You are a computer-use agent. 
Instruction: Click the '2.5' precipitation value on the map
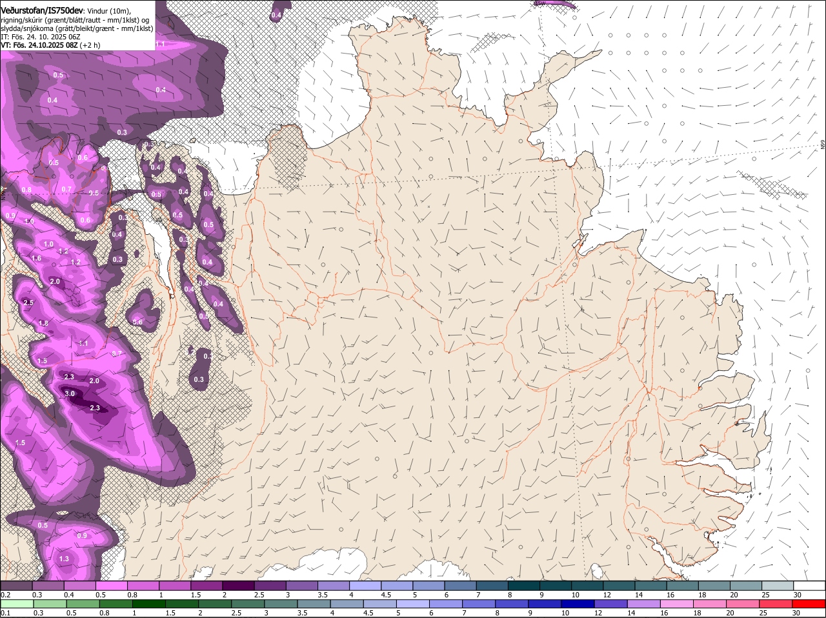(x=28, y=303)
